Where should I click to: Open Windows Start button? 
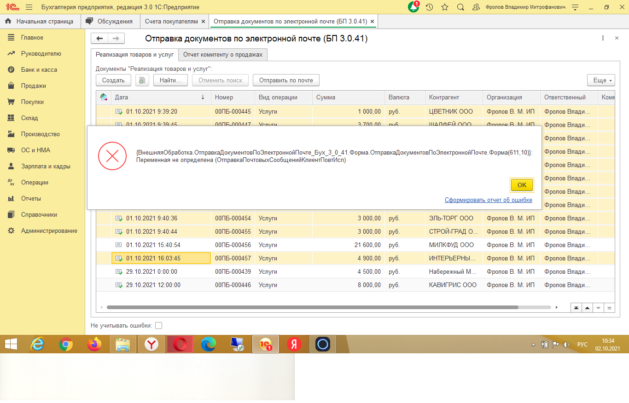pos(11,344)
